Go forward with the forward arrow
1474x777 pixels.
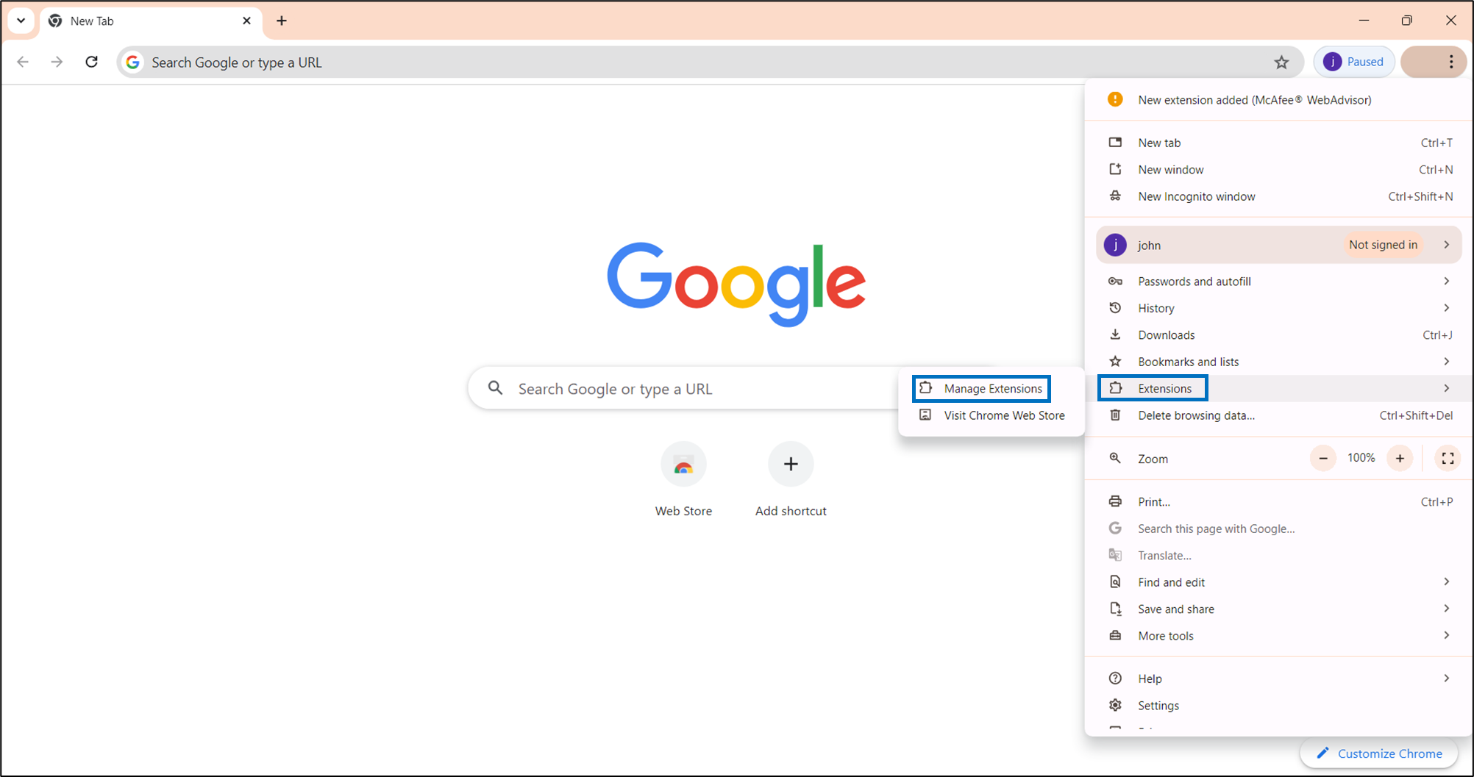[x=57, y=62]
